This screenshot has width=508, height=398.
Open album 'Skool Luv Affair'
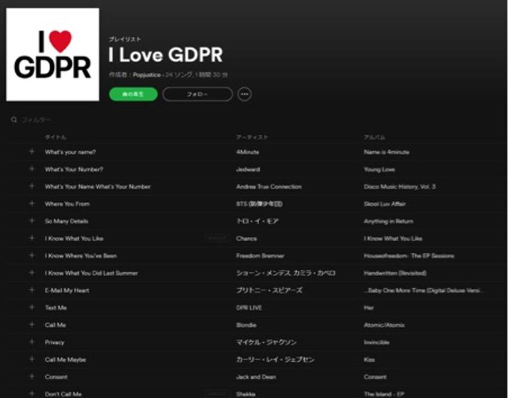pyautogui.click(x=385, y=204)
